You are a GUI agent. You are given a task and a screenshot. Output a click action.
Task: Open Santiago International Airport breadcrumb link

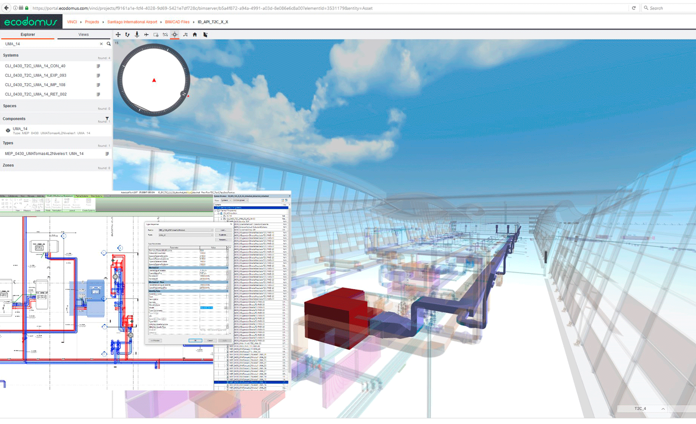tap(132, 22)
